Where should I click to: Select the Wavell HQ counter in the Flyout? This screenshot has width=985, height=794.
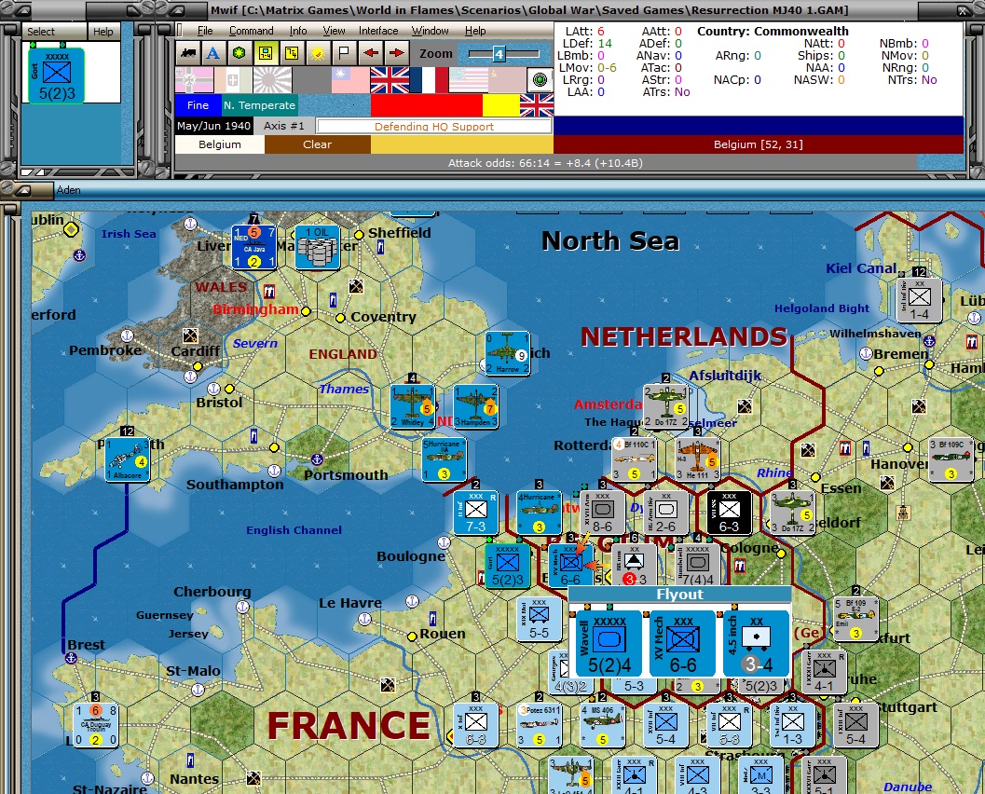pos(609,645)
